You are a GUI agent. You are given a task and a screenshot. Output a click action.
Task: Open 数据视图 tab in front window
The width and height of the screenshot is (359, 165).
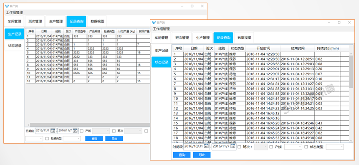[x=244, y=38]
